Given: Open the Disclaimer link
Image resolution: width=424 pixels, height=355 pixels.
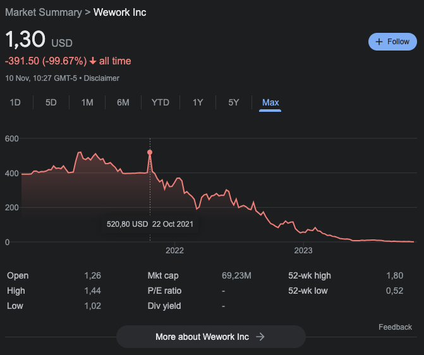Looking at the screenshot, I should (102, 78).
